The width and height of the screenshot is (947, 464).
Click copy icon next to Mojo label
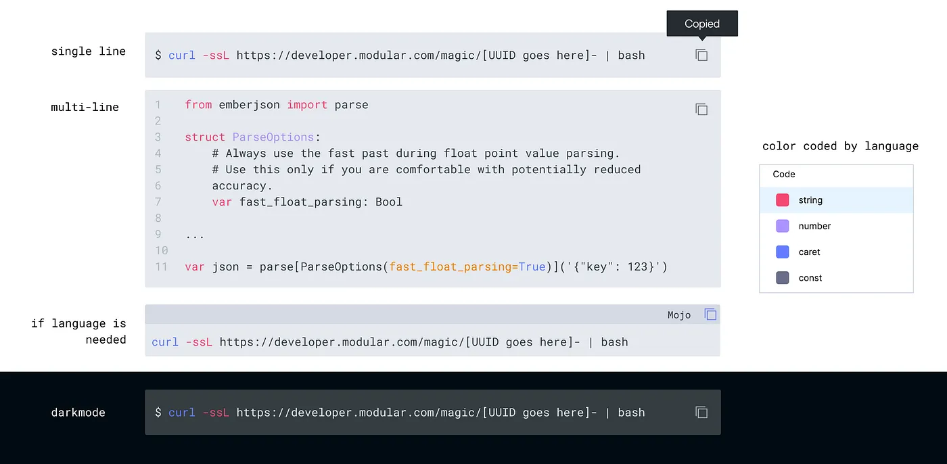710,315
